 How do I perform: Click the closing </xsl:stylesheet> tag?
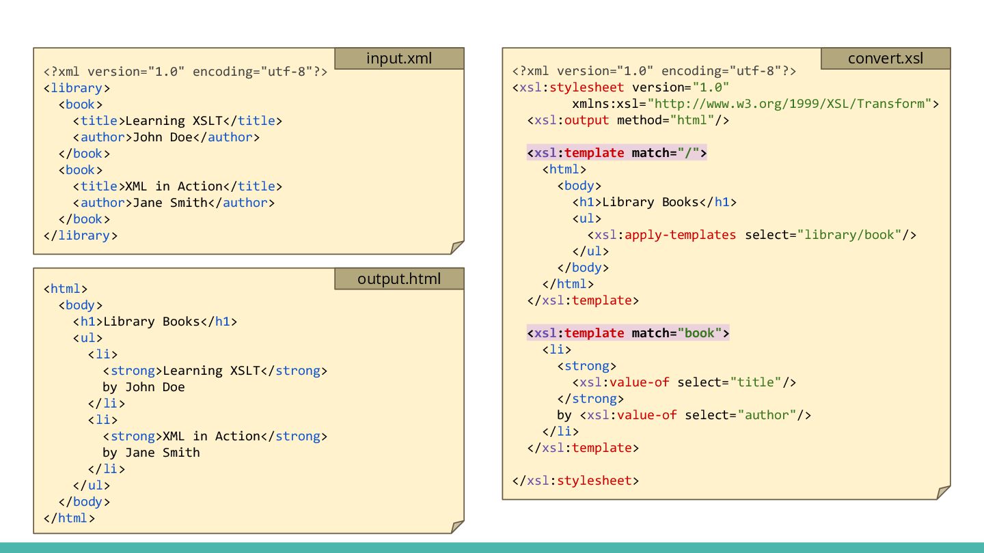coord(575,481)
